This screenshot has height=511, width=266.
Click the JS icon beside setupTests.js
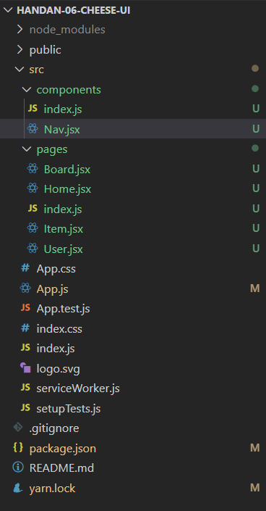point(25,407)
